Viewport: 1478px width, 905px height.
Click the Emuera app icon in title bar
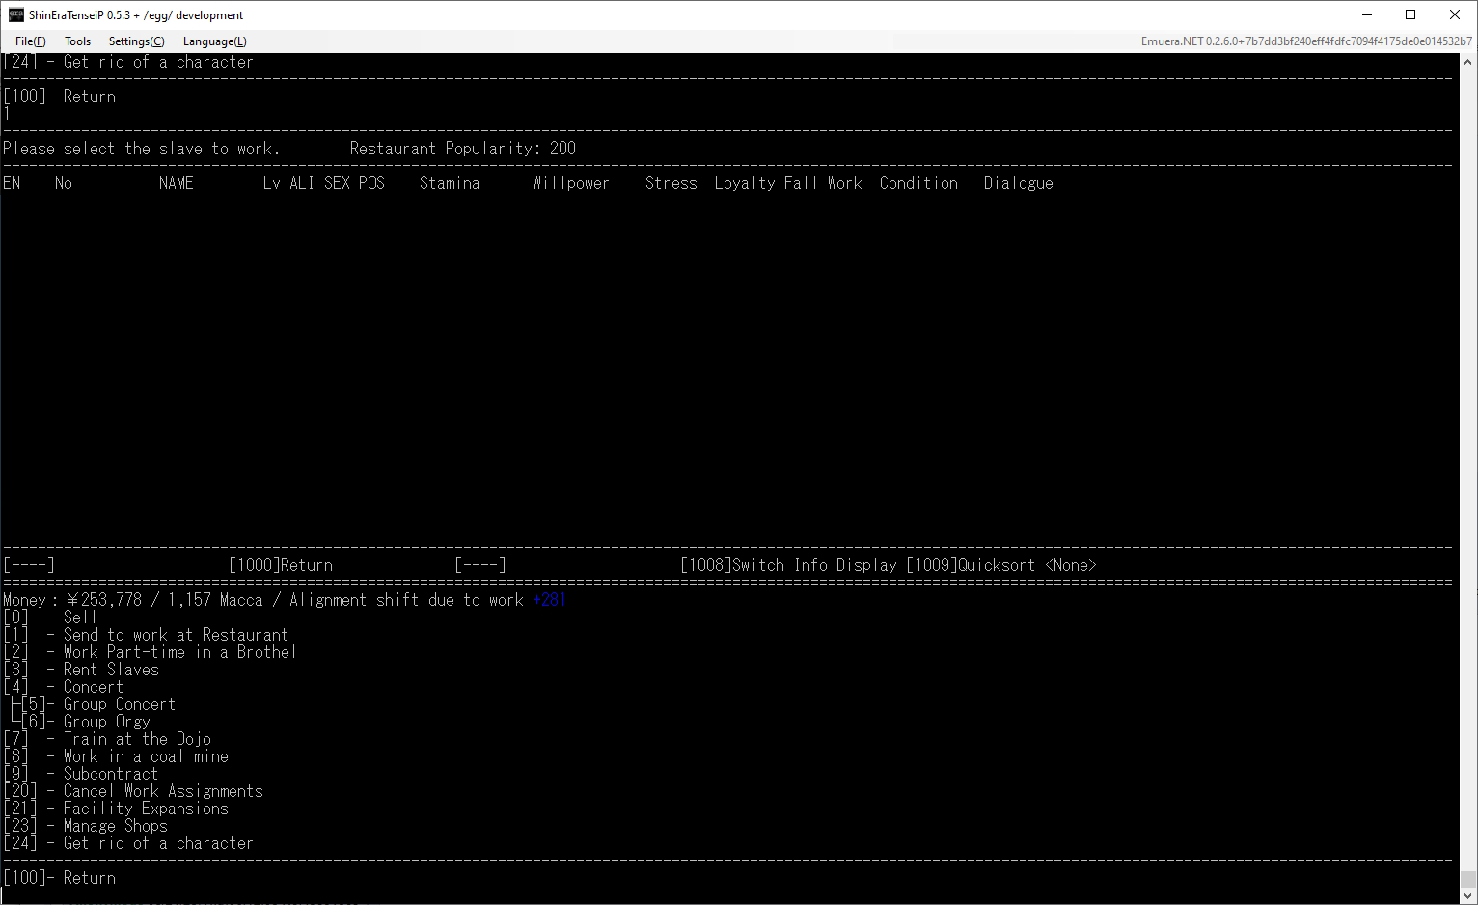(16, 14)
